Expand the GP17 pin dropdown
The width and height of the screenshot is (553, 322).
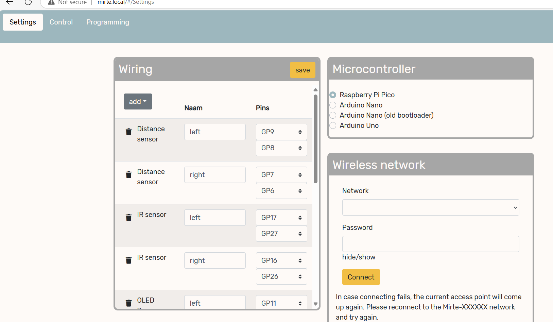click(281, 218)
